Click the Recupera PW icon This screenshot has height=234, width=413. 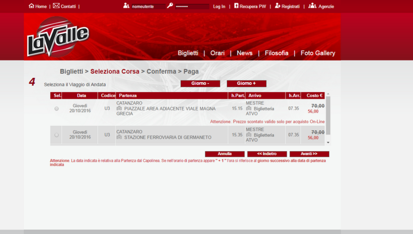coord(236,6)
